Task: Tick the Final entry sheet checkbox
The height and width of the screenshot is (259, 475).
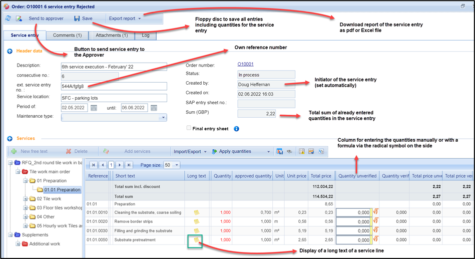Action: (x=188, y=128)
